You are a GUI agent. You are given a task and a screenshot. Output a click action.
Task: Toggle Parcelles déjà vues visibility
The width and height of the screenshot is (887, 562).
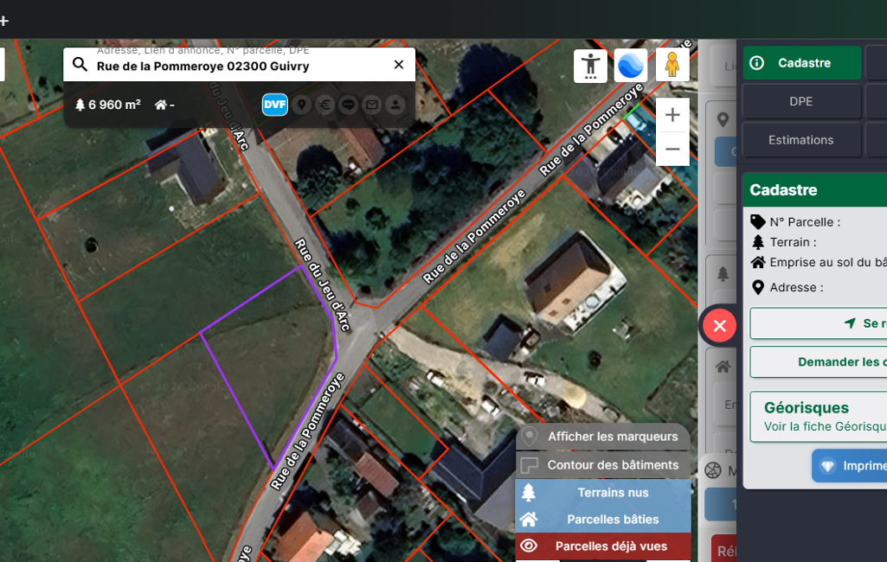[x=603, y=546]
